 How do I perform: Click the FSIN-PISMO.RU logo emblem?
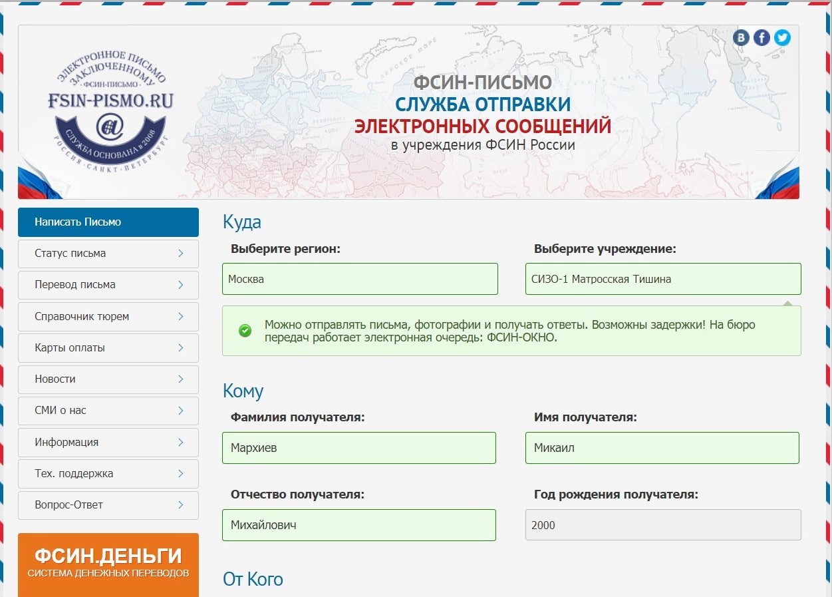pyautogui.click(x=110, y=112)
